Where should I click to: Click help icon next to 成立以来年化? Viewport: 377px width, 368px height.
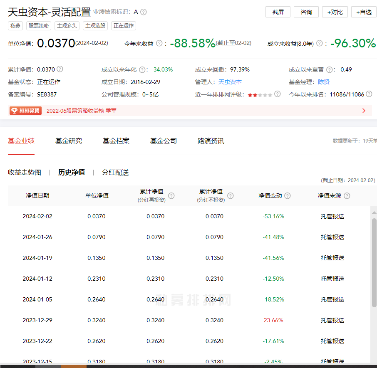142,69
